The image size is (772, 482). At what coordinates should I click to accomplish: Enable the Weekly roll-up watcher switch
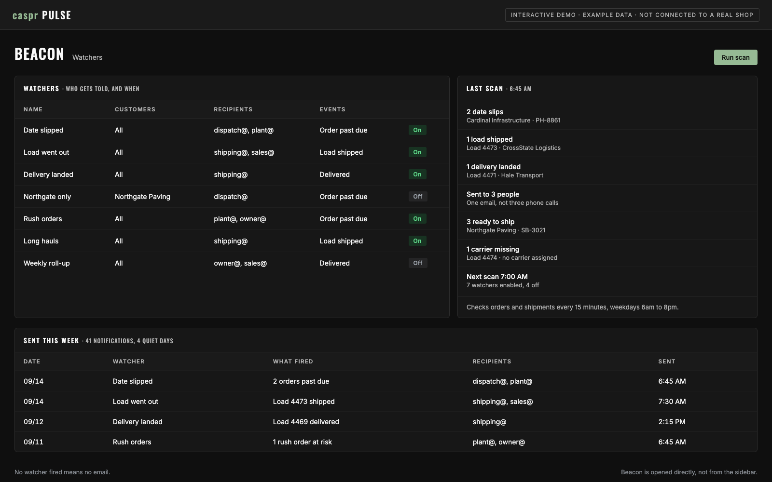(418, 263)
